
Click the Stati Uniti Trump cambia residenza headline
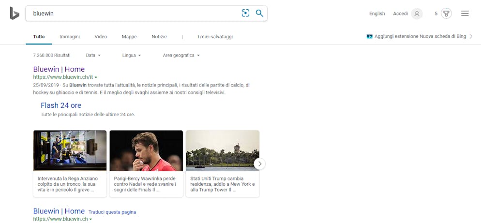point(223,184)
